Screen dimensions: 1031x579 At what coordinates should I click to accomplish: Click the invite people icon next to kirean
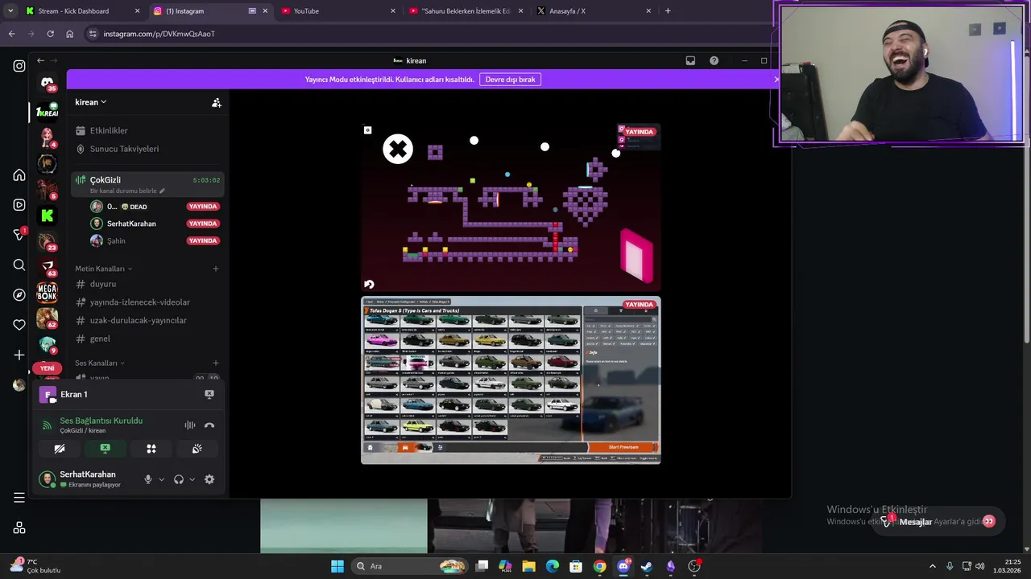(216, 102)
